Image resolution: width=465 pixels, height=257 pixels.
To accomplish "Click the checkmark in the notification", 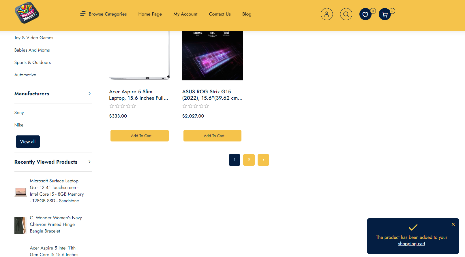I will coord(413,227).
